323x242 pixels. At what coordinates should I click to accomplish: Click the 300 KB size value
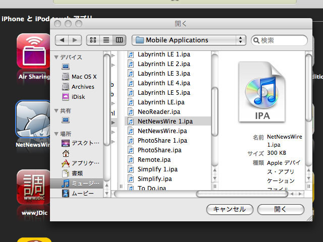click(x=277, y=153)
